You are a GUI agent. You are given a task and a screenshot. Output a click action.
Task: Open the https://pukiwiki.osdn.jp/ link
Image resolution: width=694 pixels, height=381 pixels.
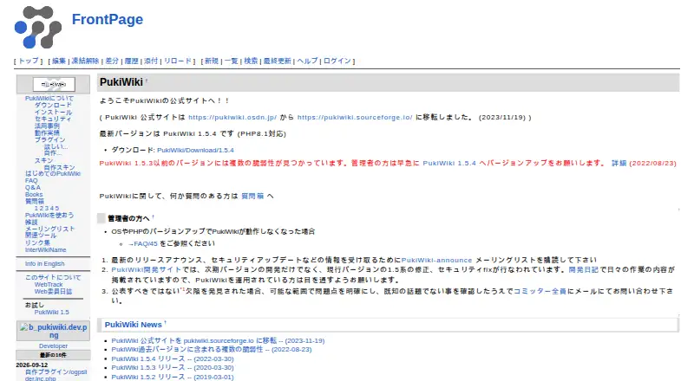coord(232,117)
